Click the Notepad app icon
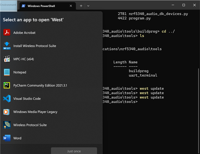200x154 pixels. pyautogui.click(x=7, y=72)
